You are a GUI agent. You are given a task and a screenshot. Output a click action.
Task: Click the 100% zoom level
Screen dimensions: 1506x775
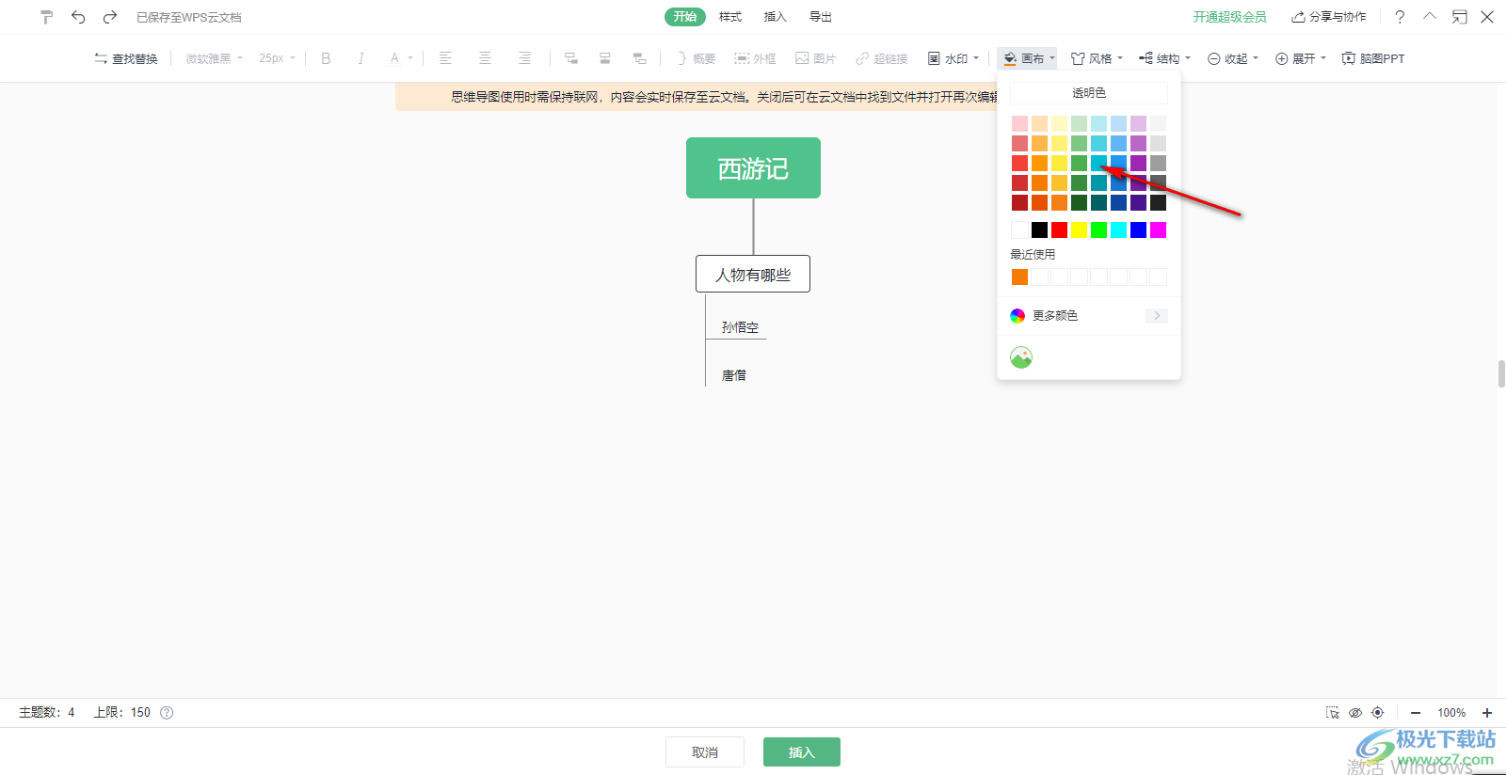(1451, 713)
